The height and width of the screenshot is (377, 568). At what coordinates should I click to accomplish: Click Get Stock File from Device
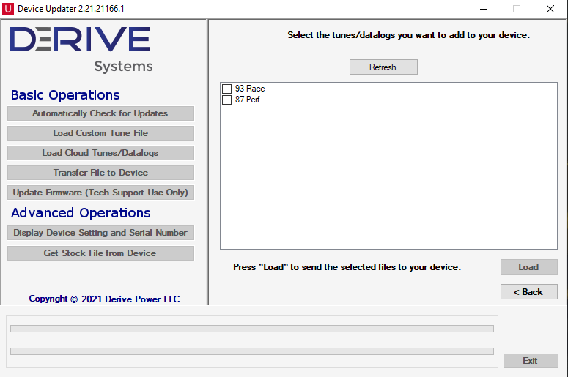pyautogui.click(x=100, y=253)
